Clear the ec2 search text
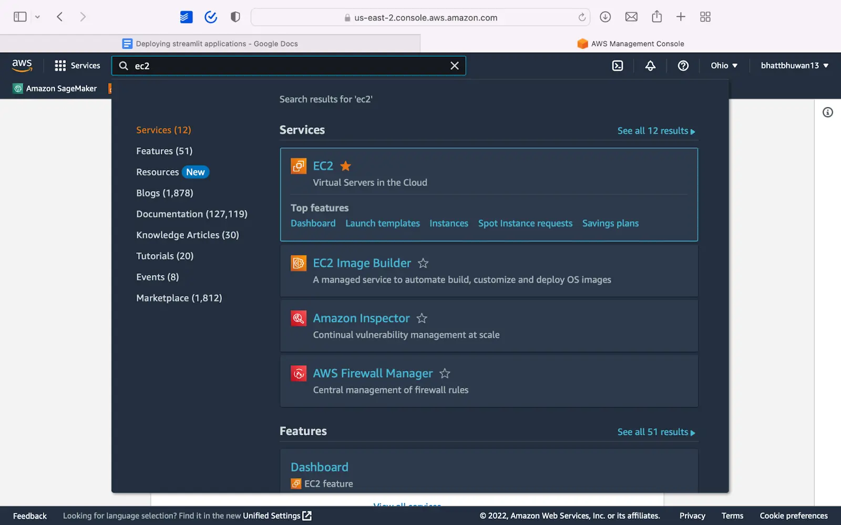The image size is (841, 525). (x=455, y=66)
